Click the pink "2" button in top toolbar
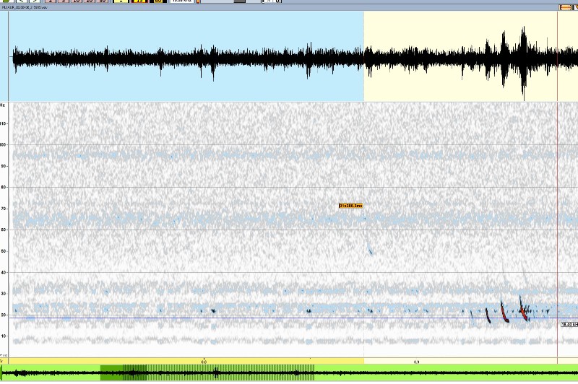Image resolution: width=578 pixels, height=384 pixels. click(51, 1)
